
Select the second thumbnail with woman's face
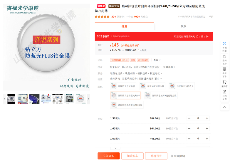[23, 99]
